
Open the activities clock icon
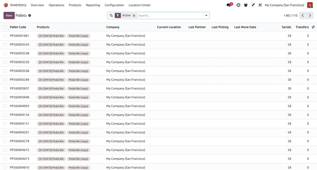238,5
